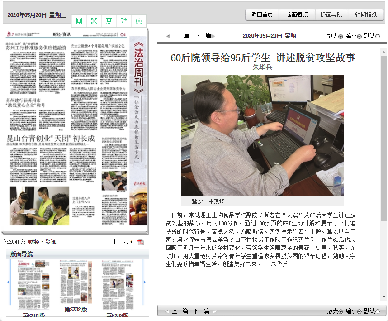
Task: Click 往期报纸 in top menu
Action: [x=366, y=14]
